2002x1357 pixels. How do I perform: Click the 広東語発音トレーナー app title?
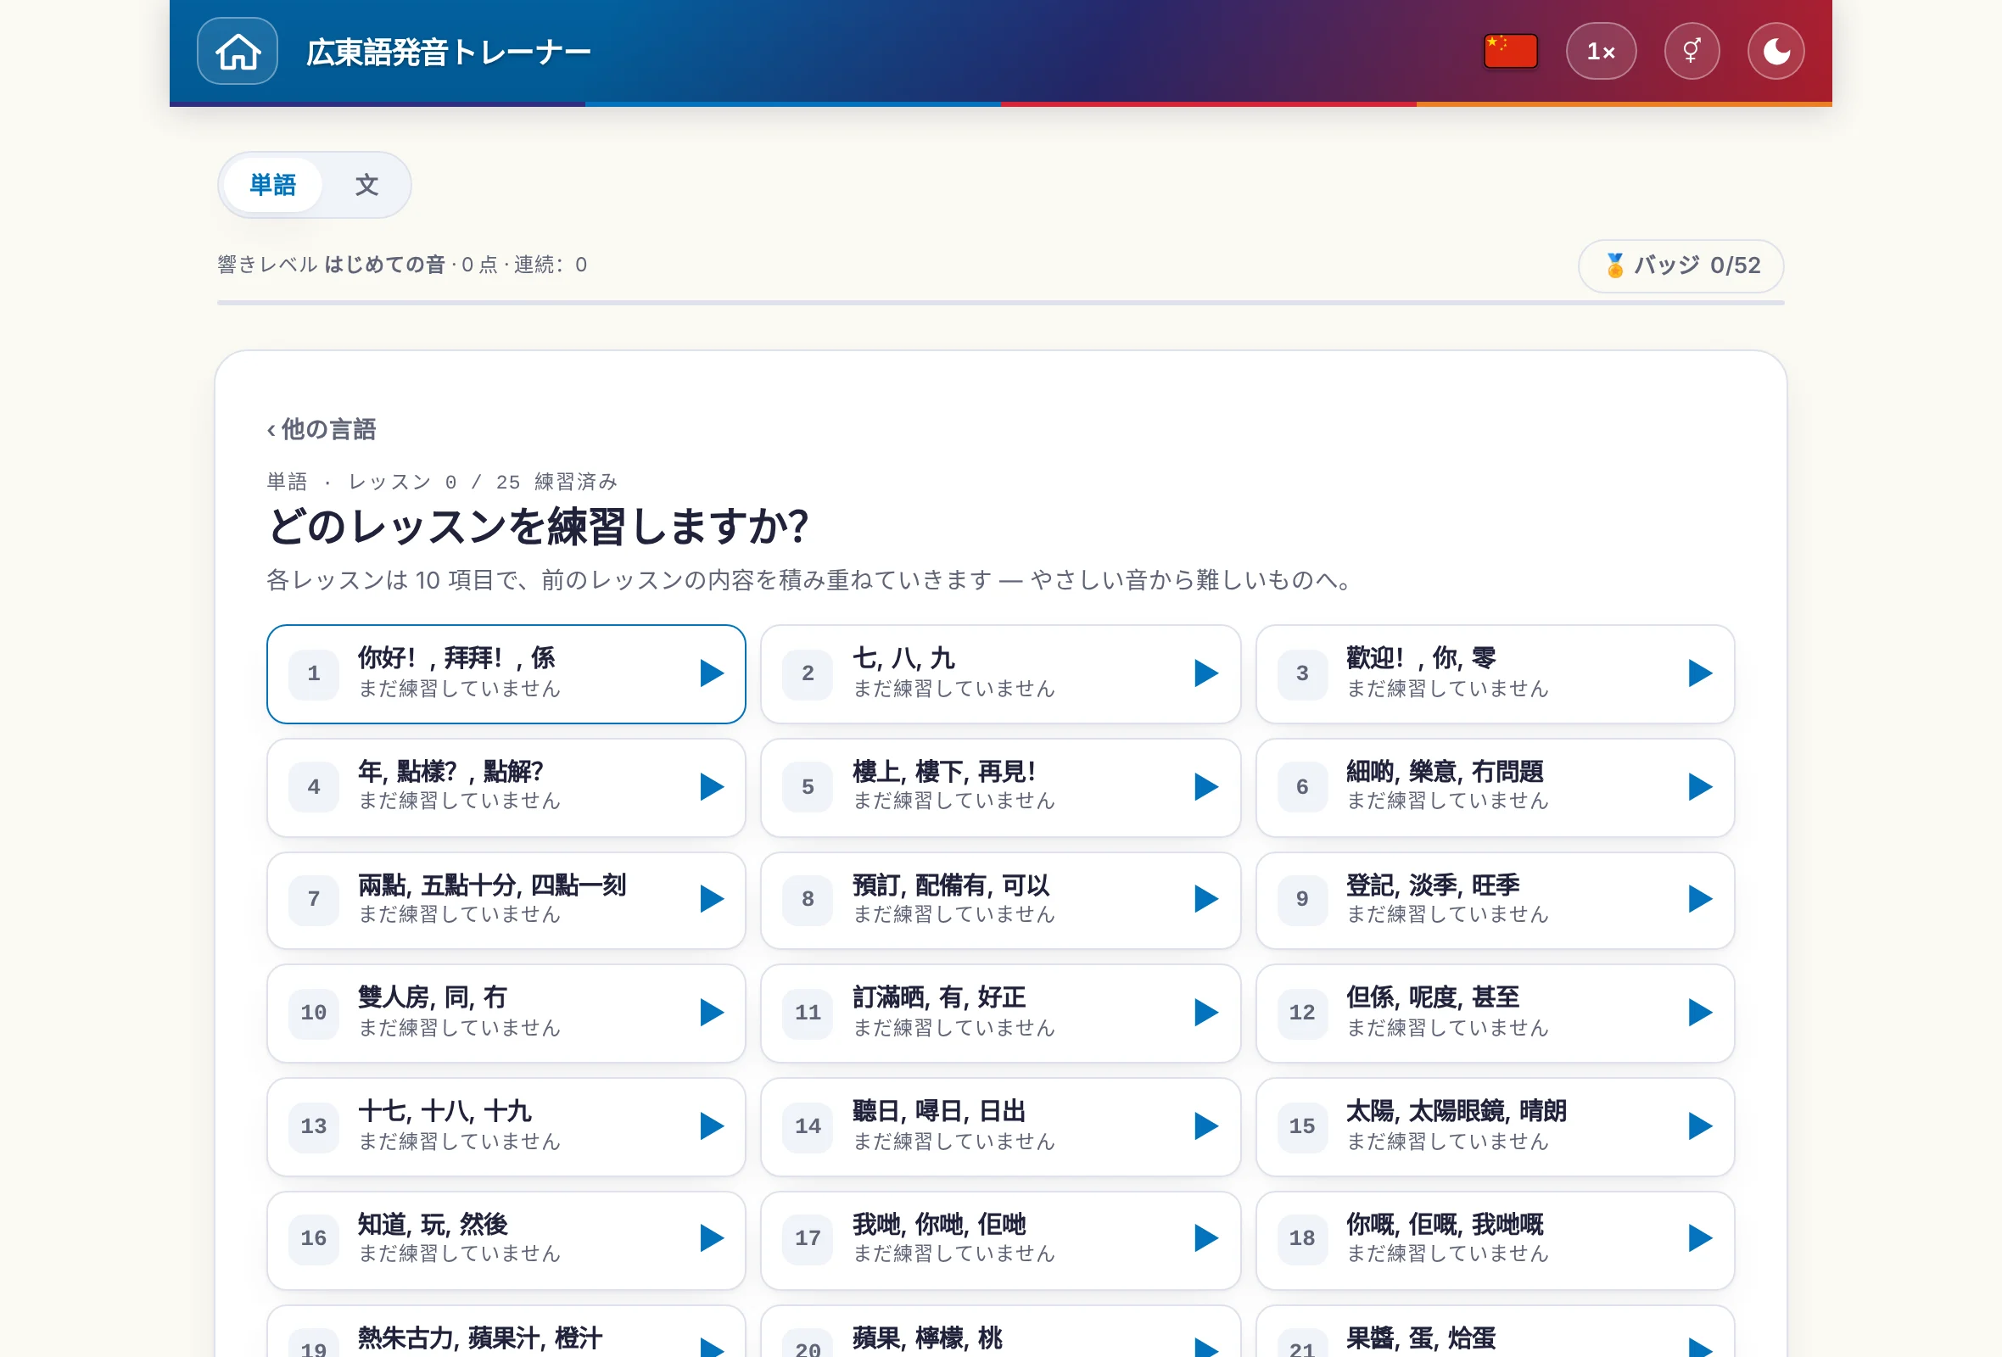pos(448,53)
